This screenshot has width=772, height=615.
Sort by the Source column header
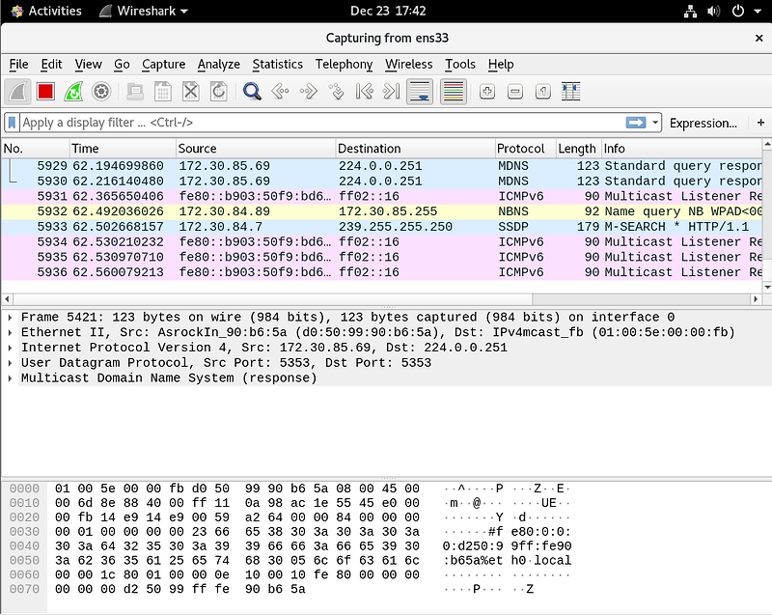point(256,149)
